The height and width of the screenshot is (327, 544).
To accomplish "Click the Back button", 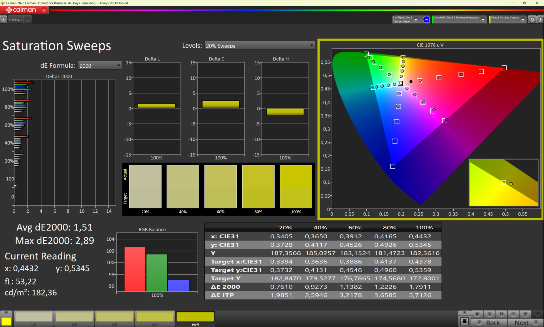I will (x=490, y=322).
